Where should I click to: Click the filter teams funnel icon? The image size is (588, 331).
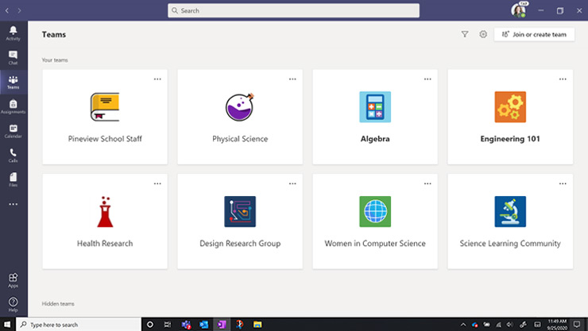pyautogui.click(x=465, y=35)
